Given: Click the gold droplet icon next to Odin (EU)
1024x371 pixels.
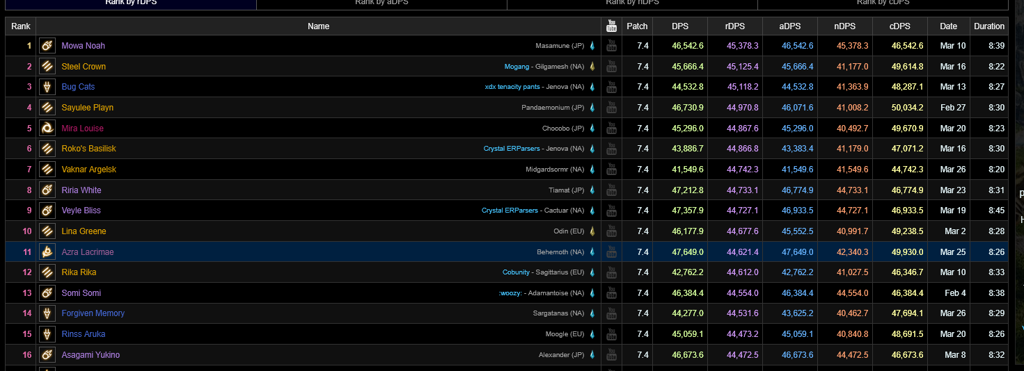Looking at the screenshot, I should tap(592, 231).
